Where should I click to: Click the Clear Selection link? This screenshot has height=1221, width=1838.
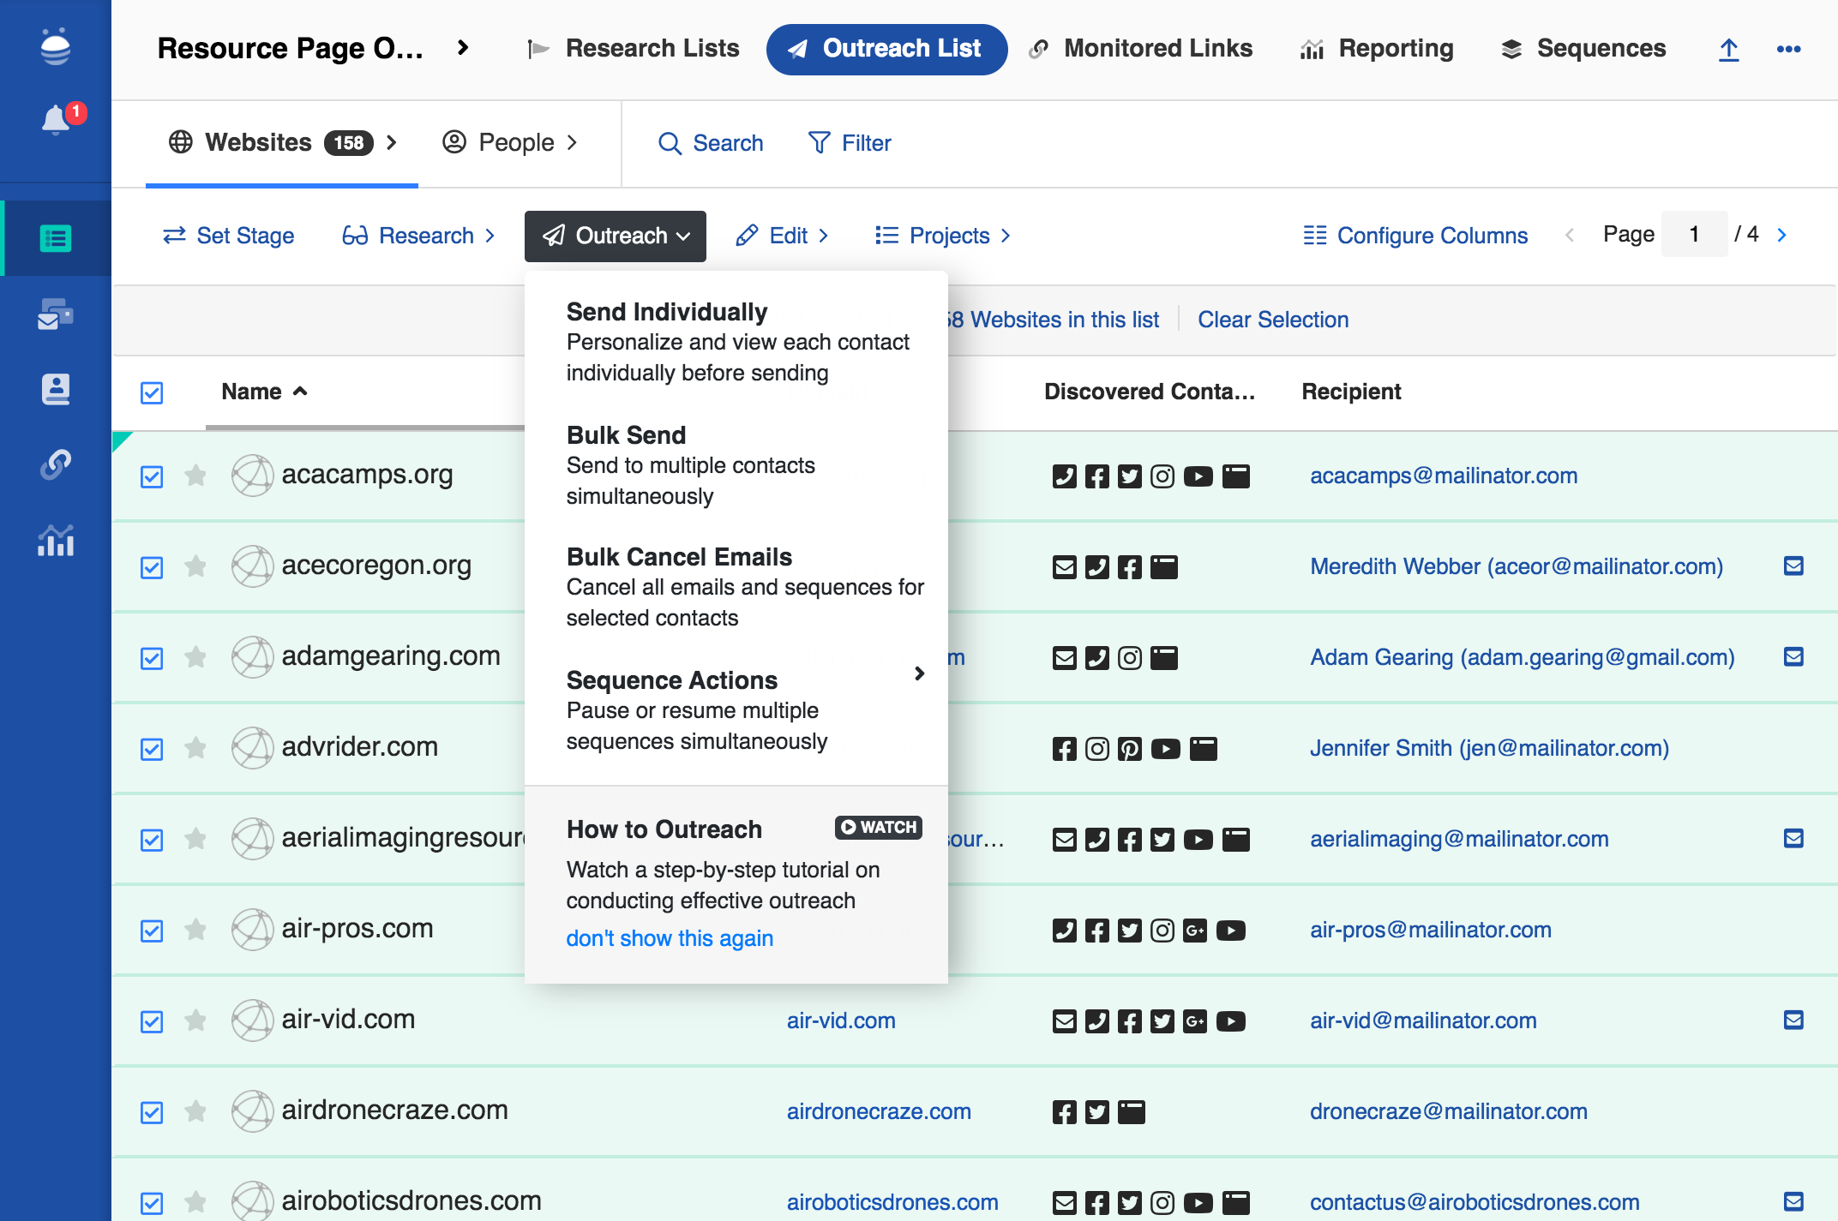point(1273,320)
